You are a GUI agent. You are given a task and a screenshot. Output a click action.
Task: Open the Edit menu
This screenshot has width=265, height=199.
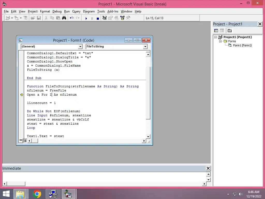[x=14, y=11]
